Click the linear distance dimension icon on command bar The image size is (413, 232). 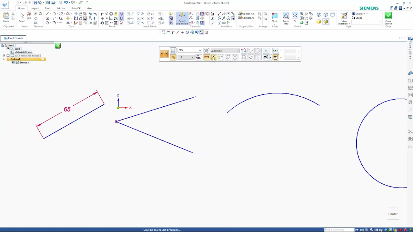(x=206, y=57)
